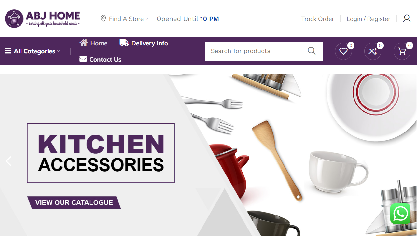
Task: Click the Login / Register link
Action: (368, 19)
